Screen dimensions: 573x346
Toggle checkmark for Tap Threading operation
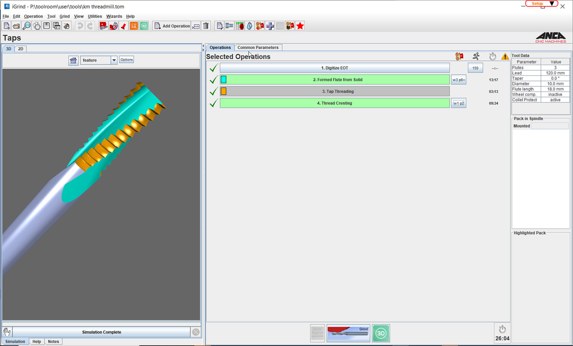pos(214,91)
